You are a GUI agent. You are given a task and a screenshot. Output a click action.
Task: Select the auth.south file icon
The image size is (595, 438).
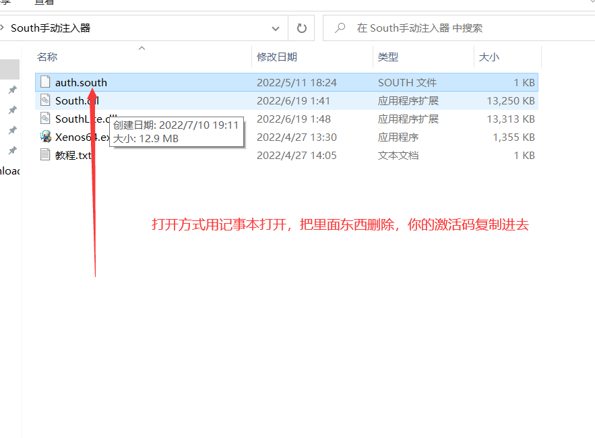tap(45, 82)
